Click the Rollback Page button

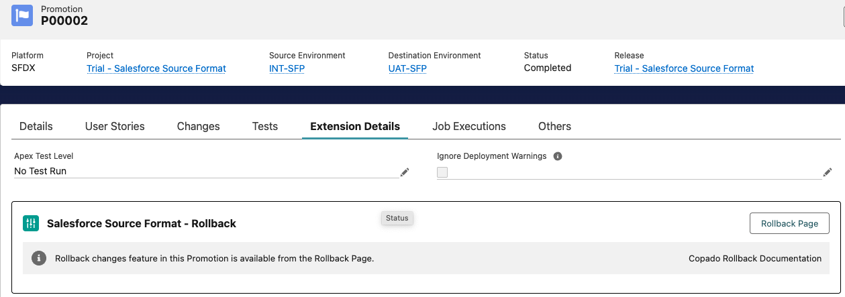(x=789, y=223)
